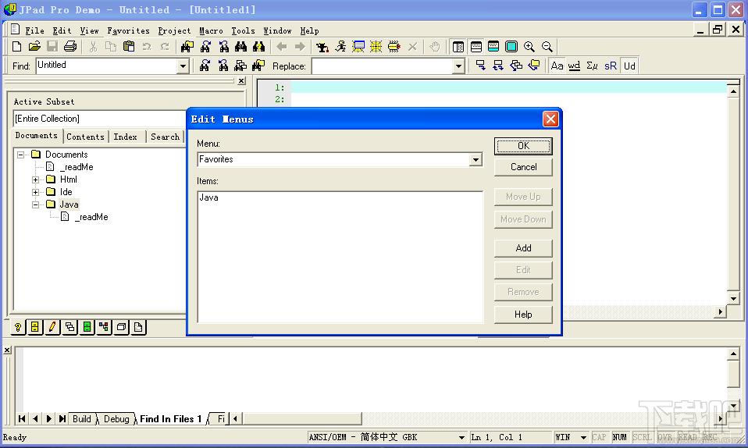Click the Active Subset Entire Collection field
This screenshot has width=748, height=448.
(x=98, y=119)
